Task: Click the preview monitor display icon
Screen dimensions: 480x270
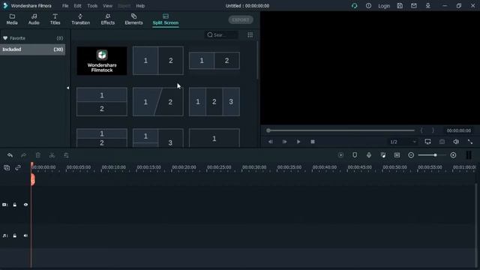Action: tap(427, 142)
